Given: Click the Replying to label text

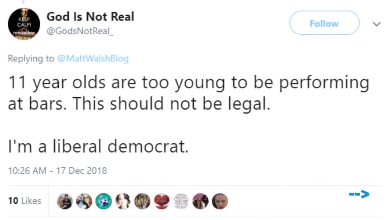Looking at the screenshot, I should 31,58.
